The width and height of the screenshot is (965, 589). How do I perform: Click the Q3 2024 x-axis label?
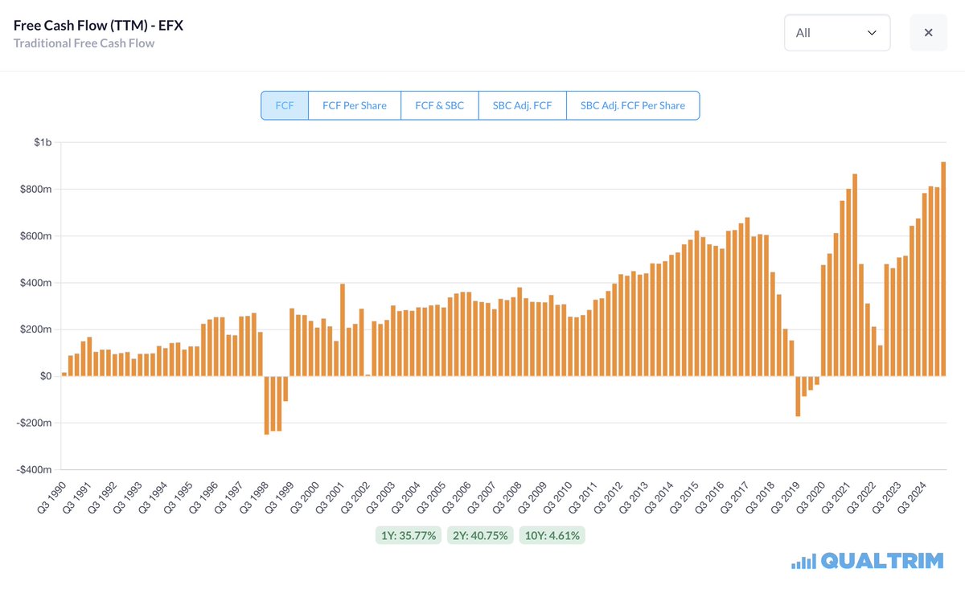(910, 497)
